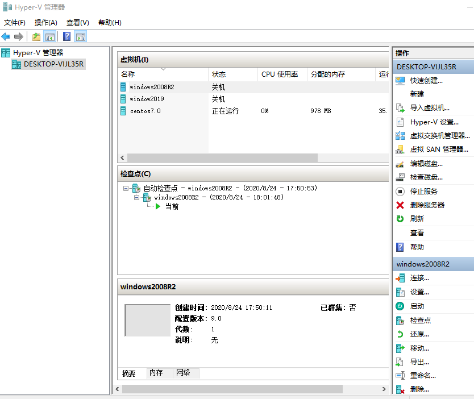The image size is (474, 399).
Task: Open the 查看 action submenu
Action: click(417, 233)
